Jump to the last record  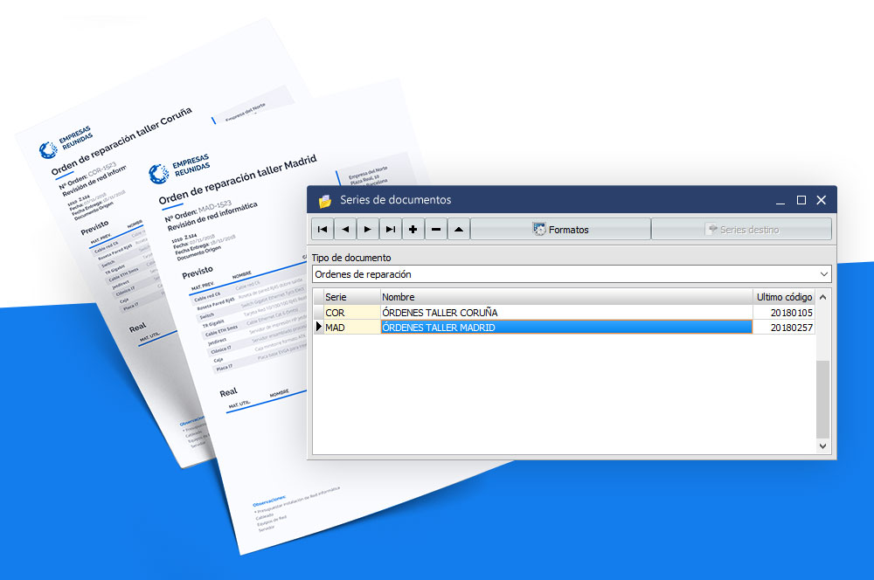(391, 230)
